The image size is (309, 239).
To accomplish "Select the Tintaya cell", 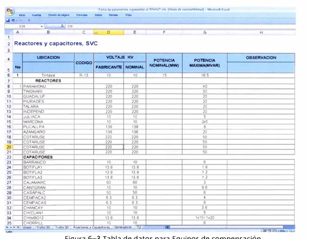I will [48, 75].
